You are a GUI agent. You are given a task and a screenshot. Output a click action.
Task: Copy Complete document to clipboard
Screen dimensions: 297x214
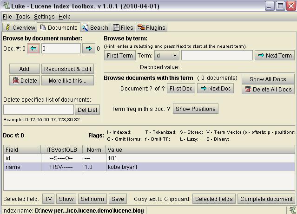point(266,199)
